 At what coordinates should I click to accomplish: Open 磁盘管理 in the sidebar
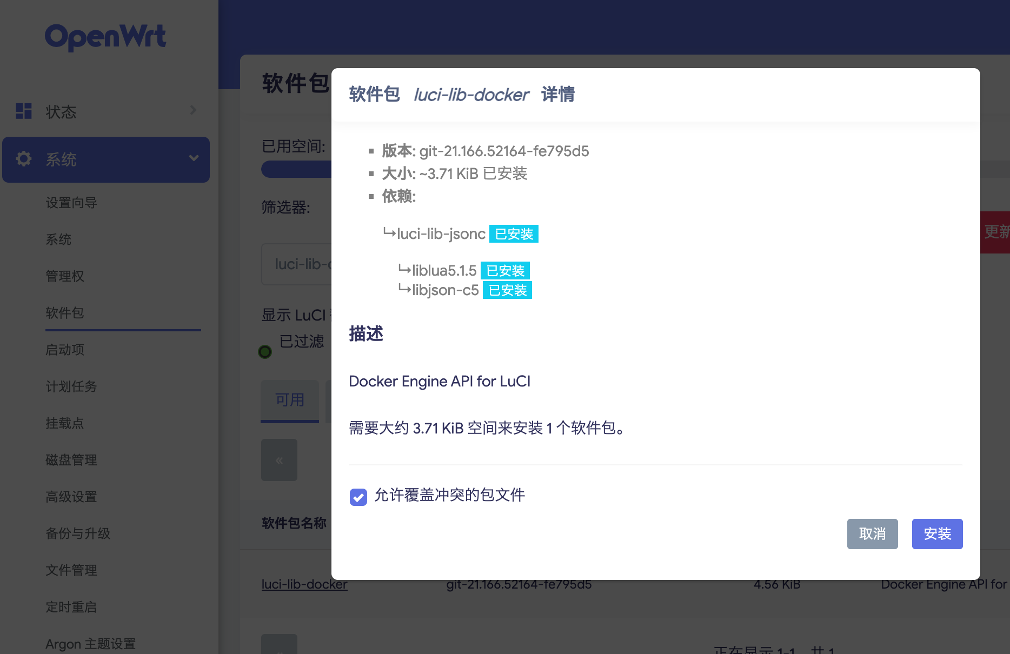71,460
